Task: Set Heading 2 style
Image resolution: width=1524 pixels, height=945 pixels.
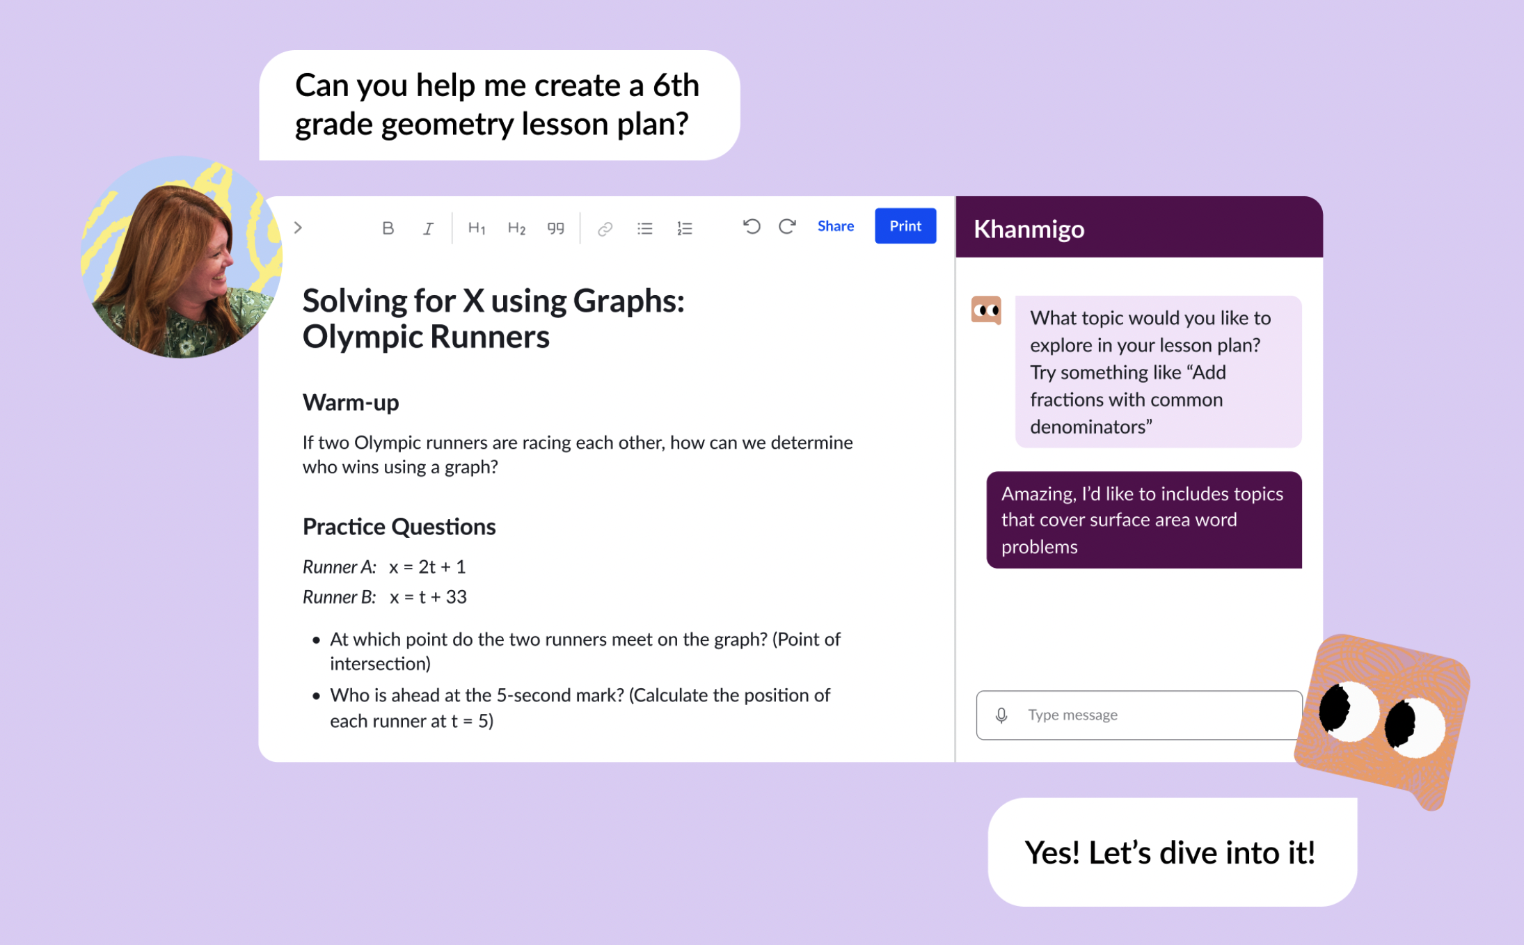Action: (516, 228)
